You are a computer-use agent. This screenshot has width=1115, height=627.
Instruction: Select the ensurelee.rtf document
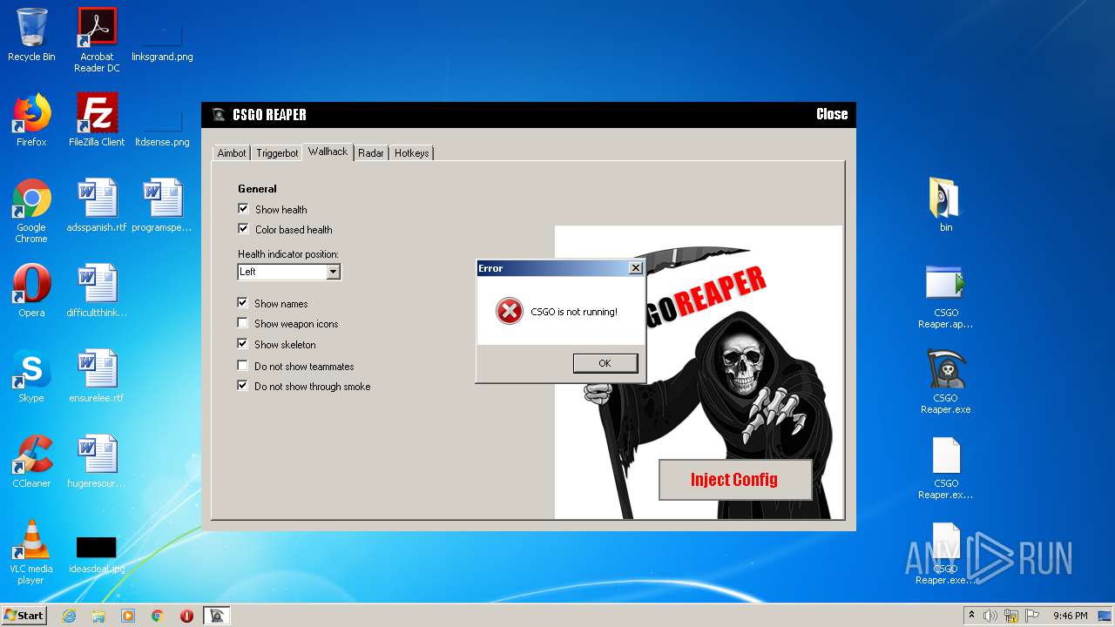97,376
